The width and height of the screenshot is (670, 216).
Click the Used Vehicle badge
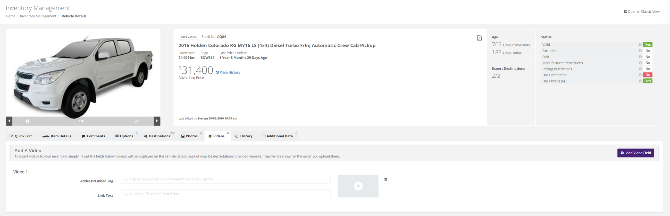(189, 37)
